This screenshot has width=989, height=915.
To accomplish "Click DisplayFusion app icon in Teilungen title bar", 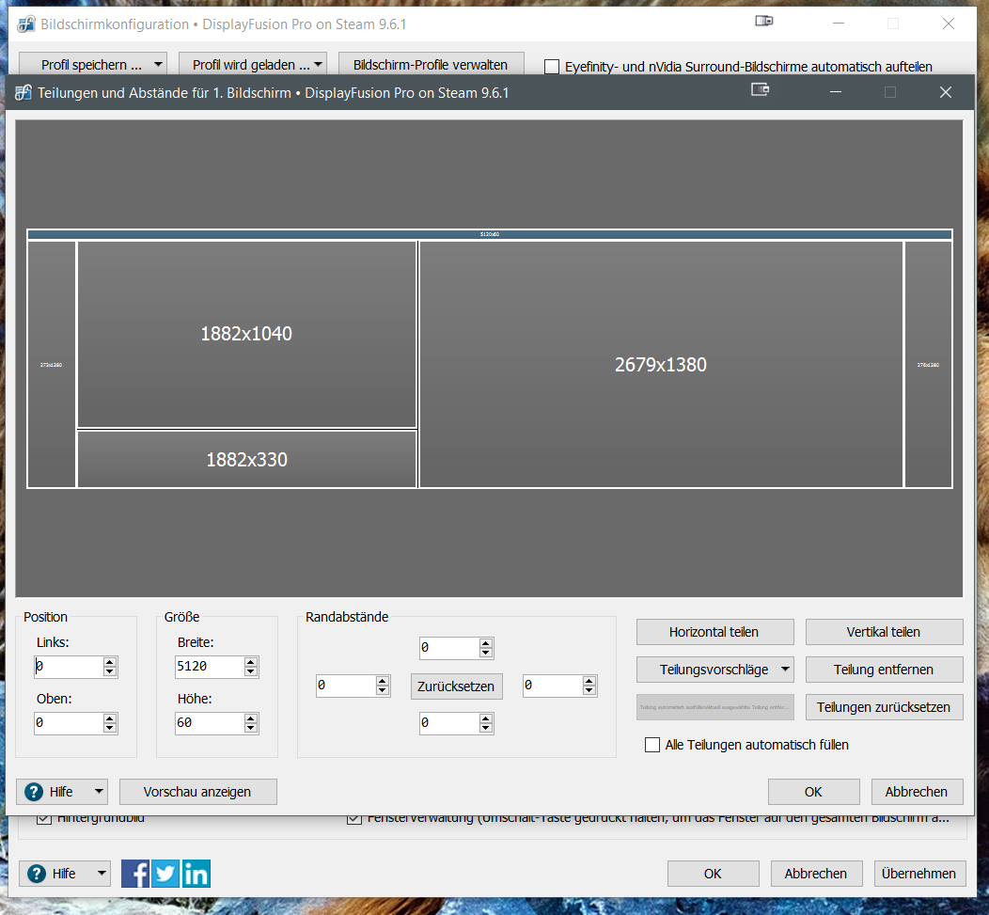I will tap(24, 93).
